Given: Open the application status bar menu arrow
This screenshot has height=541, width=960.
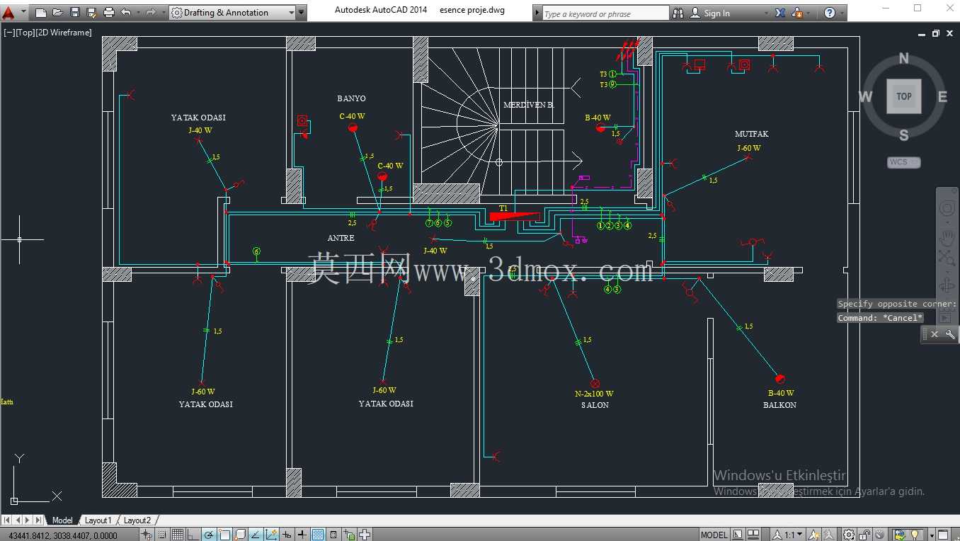Looking at the screenshot, I should point(933,535).
